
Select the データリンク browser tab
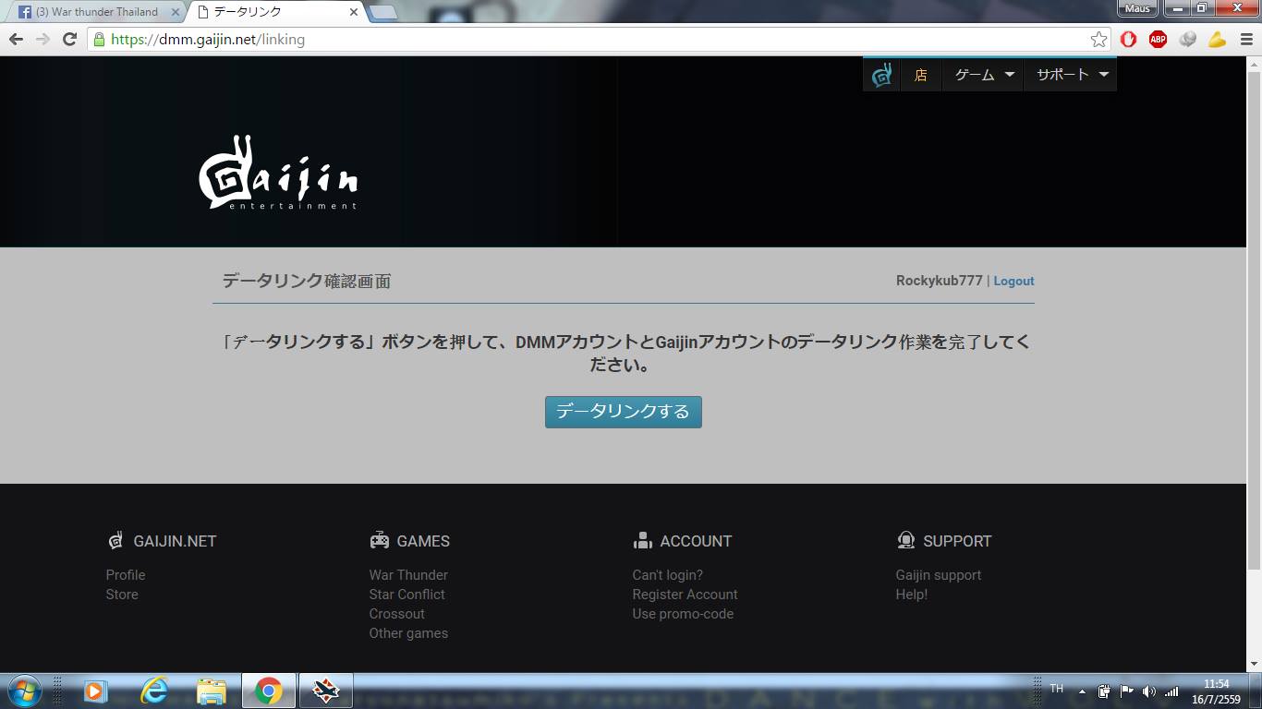pyautogui.click(x=277, y=12)
